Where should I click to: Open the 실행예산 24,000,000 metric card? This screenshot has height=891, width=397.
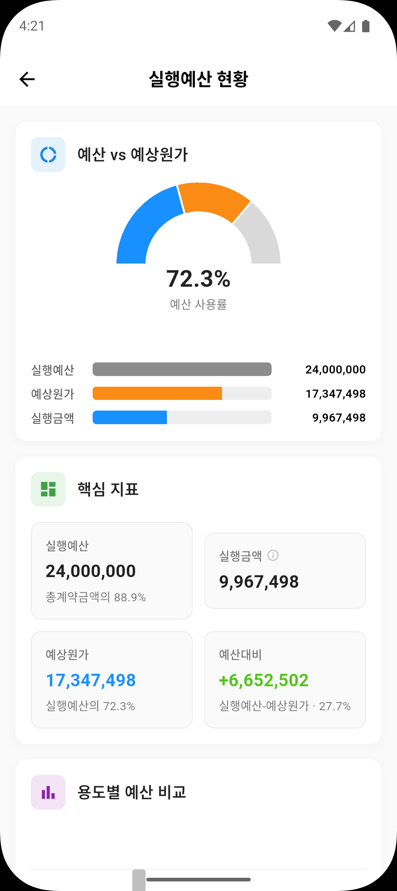click(112, 570)
